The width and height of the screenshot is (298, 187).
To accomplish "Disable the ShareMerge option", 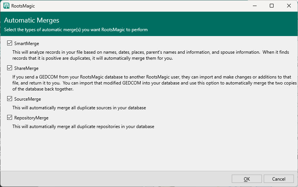I will pos(9,68).
